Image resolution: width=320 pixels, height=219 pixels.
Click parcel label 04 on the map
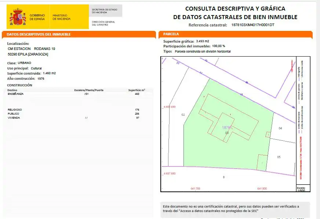(x=280, y=128)
